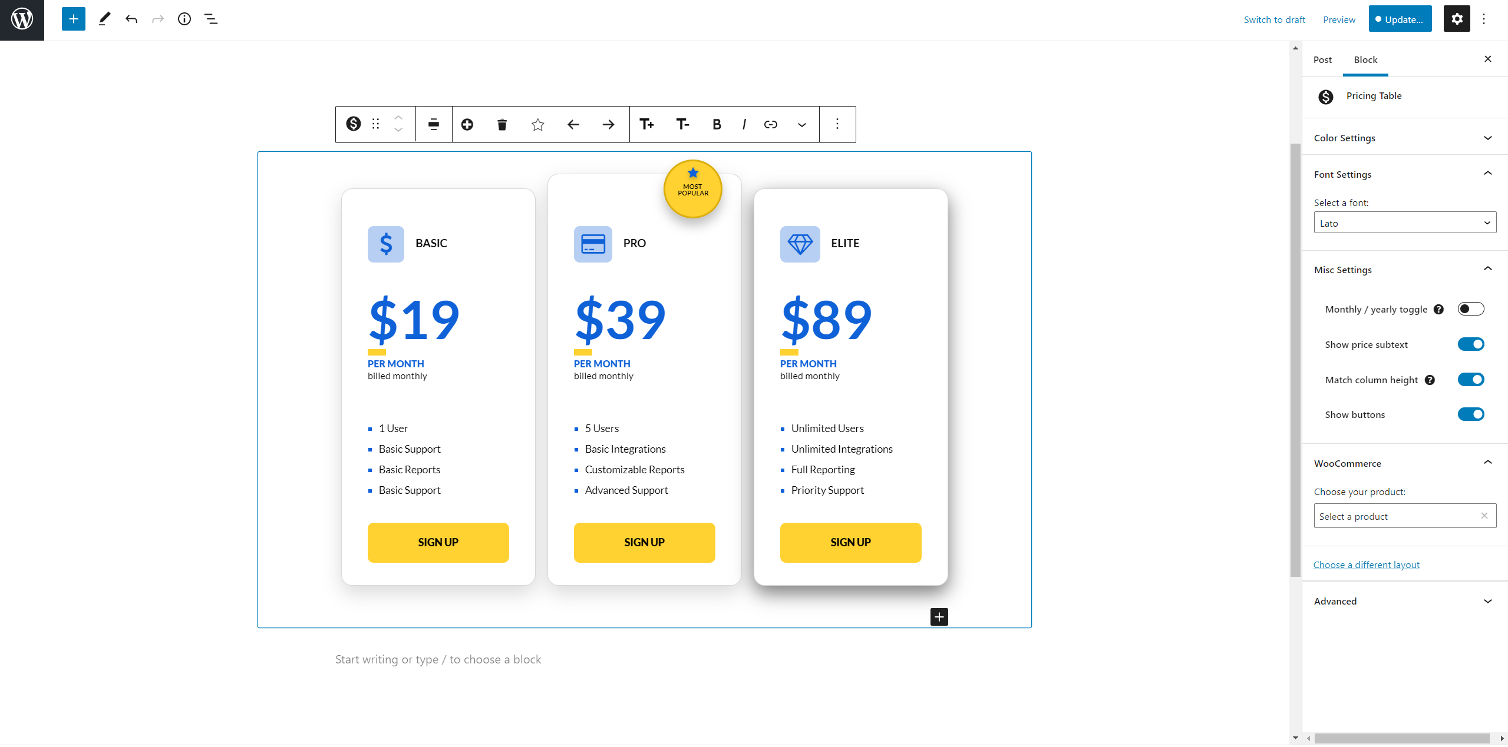Turn off Show price subtext

(x=1470, y=344)
